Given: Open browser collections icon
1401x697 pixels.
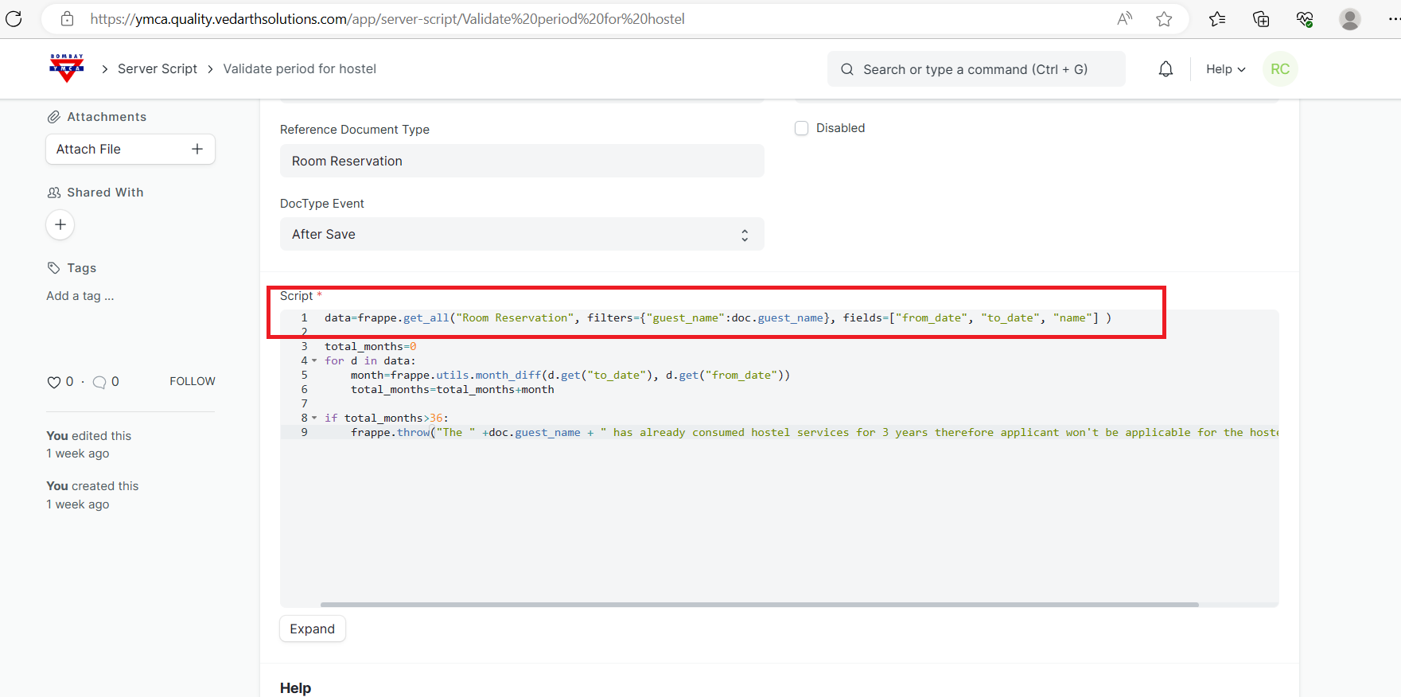Looking at the screenshot, I should click(1261, 19).
